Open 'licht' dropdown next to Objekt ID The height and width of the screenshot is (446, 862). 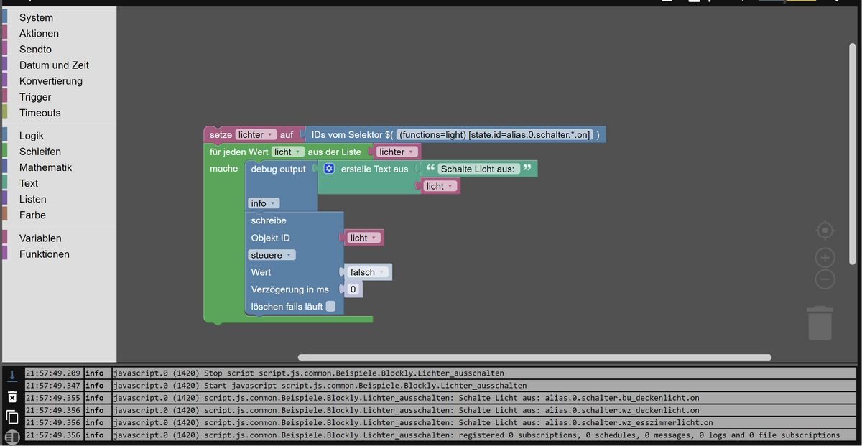coord(364,238)
